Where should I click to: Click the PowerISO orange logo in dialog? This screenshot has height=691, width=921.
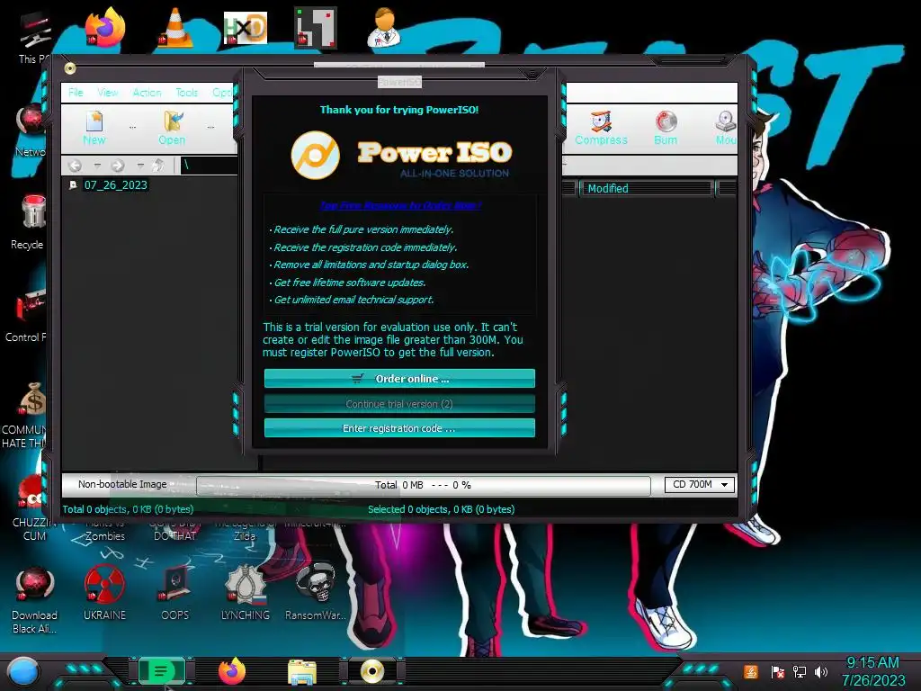tap(316, 155)
